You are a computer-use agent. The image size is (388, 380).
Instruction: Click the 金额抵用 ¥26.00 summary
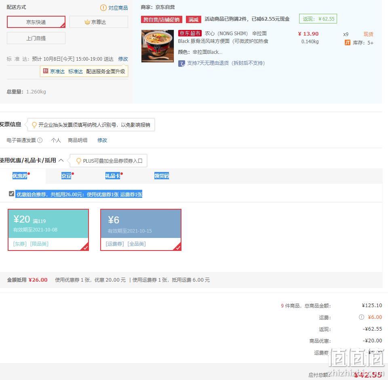(27, 280)
